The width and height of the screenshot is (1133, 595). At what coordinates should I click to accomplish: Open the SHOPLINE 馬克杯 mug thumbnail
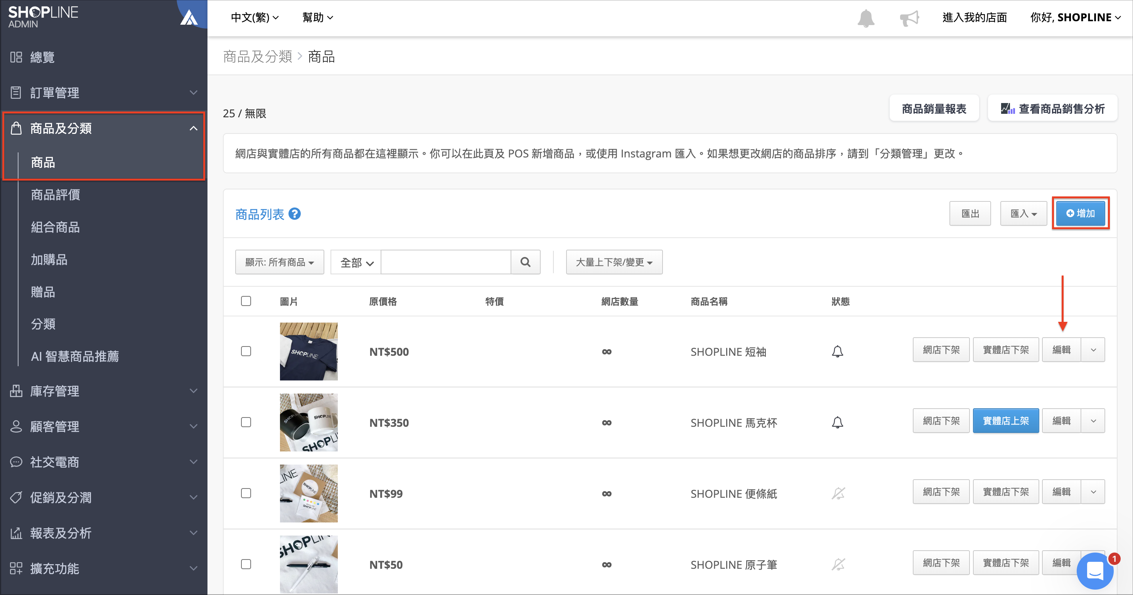pyautogui.click(x=309, y=423)
